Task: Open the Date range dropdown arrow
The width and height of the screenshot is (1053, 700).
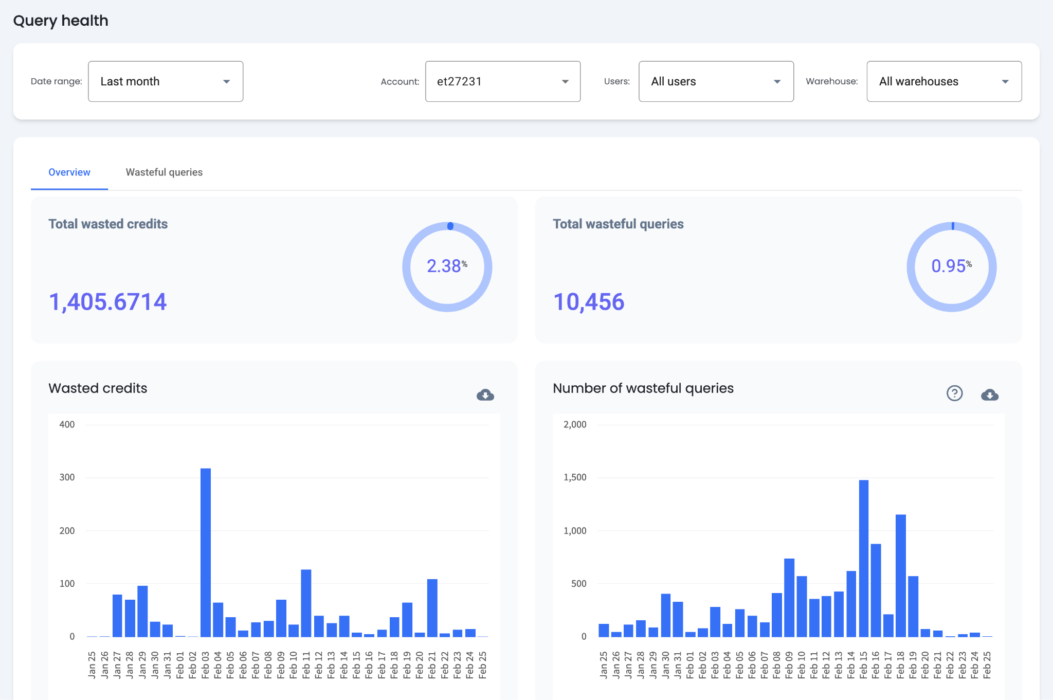Action: point(226,82)
